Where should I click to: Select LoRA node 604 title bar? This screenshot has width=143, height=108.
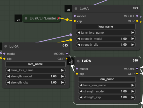pyautogui.click(x=106, y=9)
